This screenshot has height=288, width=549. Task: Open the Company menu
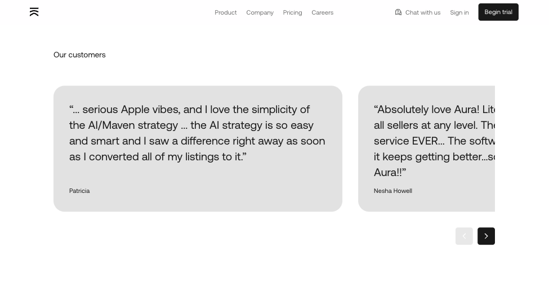(x=260, y=12)
